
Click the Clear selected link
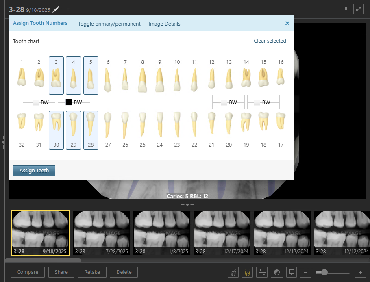270,41
